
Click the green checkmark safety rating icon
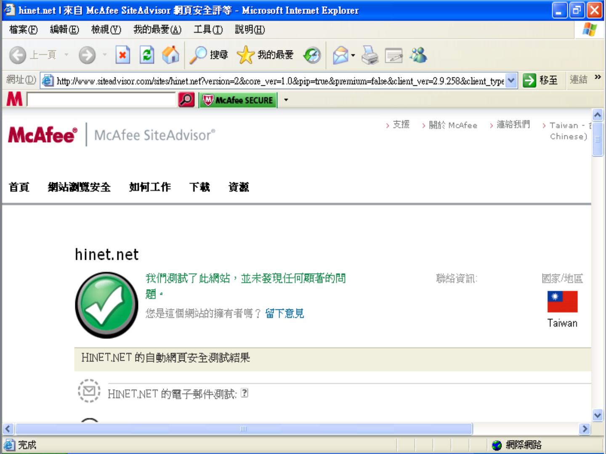107,305
